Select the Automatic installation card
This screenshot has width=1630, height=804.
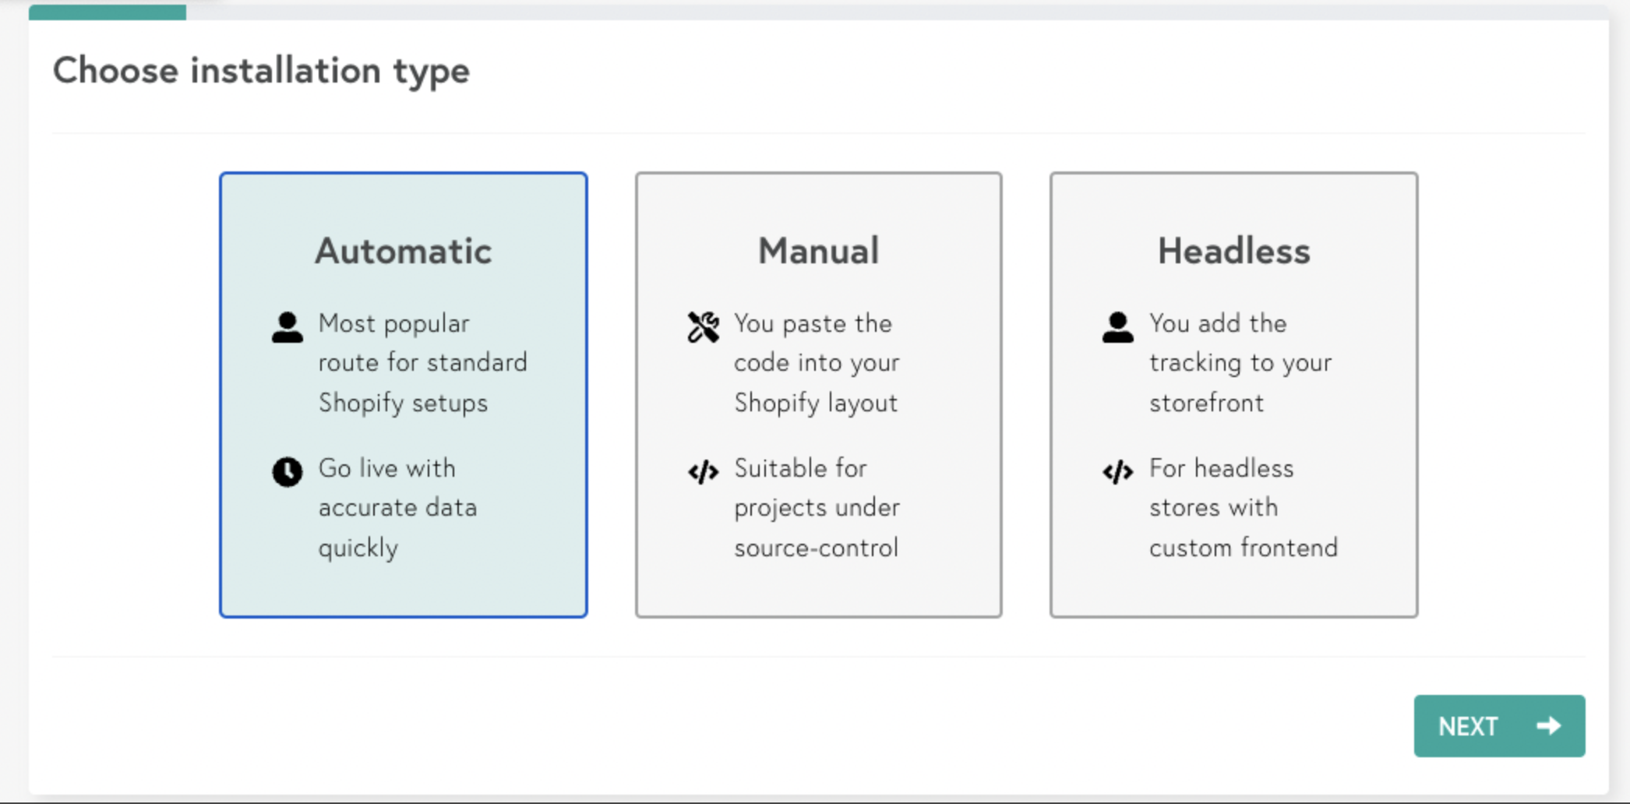404,395
